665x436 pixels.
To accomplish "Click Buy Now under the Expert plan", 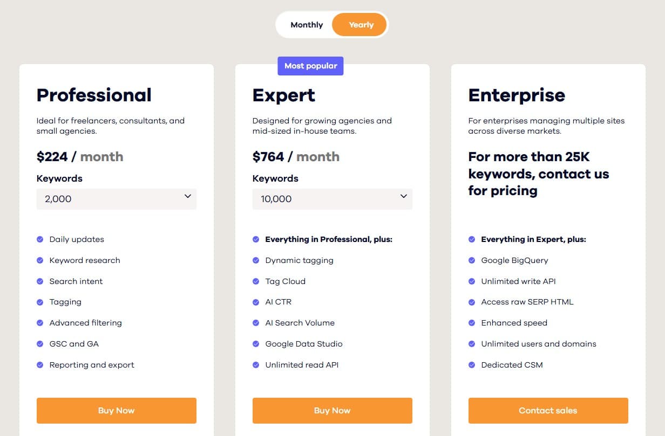I will (x=332, y=410).
